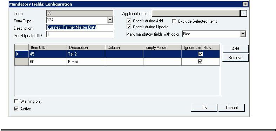The height and width of the screenshot is (131, 276).
Task: Select the row header of the E-Mail row
Action: pyautogui.click(x=21, y=62)
